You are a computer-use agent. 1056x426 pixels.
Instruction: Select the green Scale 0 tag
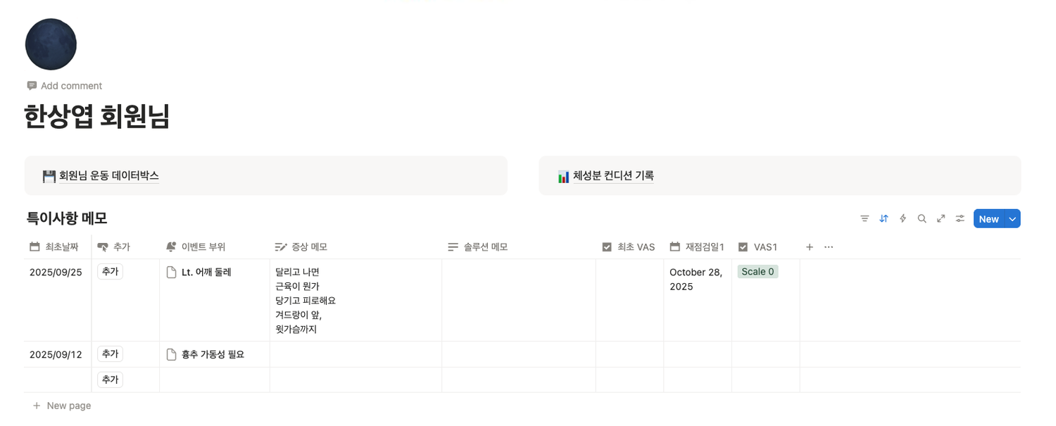point(758,272)
